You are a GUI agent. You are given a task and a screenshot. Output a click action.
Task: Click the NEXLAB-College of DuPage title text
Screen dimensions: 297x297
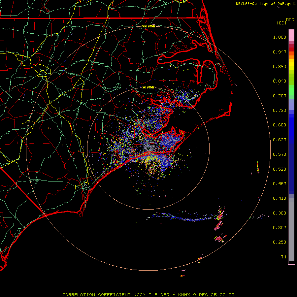[263, 4]
